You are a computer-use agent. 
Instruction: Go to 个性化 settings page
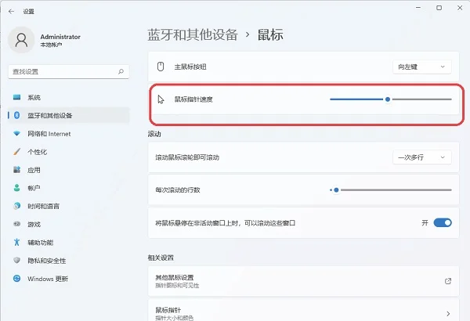[69, 152]
